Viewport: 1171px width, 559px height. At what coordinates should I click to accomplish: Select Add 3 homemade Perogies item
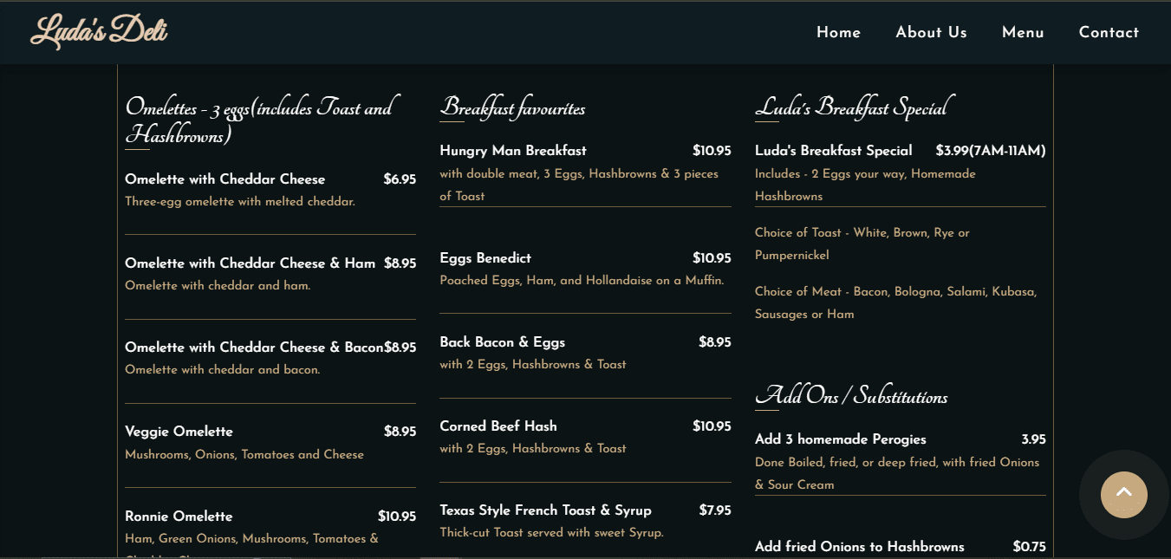click(x=841, y=439)
